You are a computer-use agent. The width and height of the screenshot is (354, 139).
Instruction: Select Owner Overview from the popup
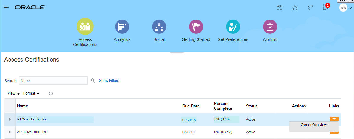313,125
